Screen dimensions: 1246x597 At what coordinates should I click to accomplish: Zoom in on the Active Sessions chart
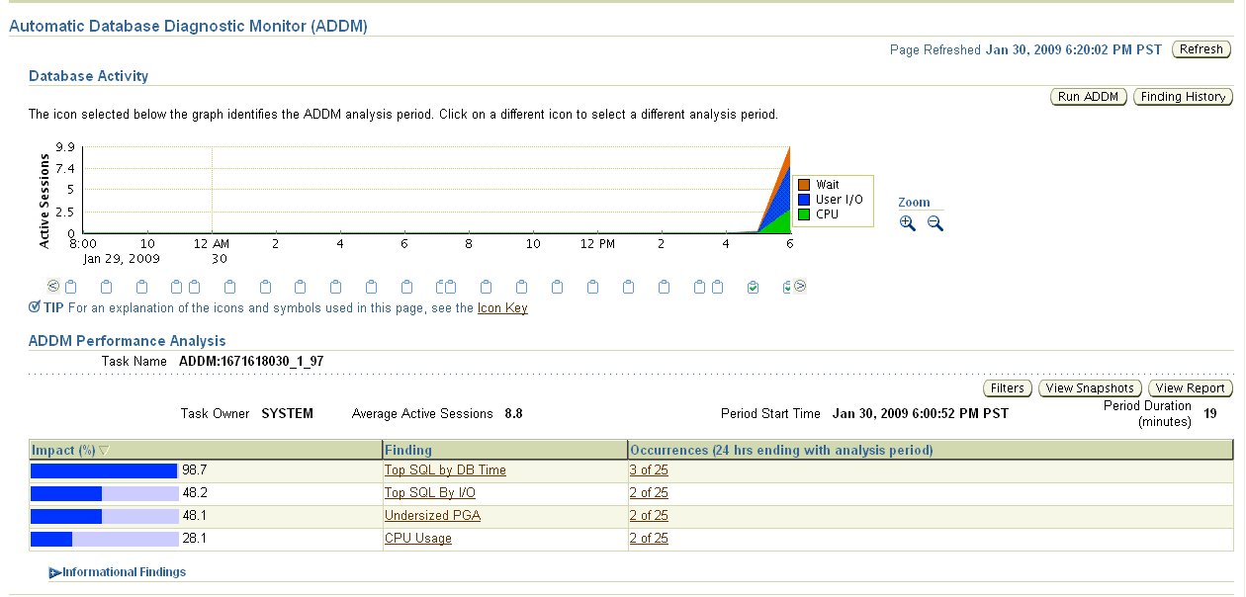[x=907, y=222]
